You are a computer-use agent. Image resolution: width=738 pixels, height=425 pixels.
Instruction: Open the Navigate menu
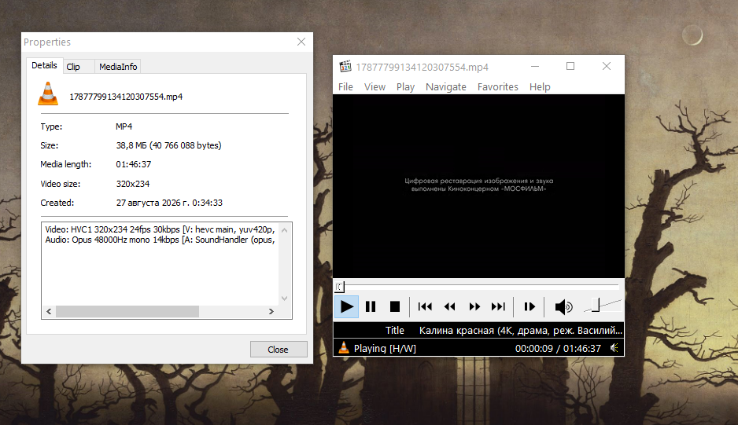pyautogui.click(x=446, y=87)
